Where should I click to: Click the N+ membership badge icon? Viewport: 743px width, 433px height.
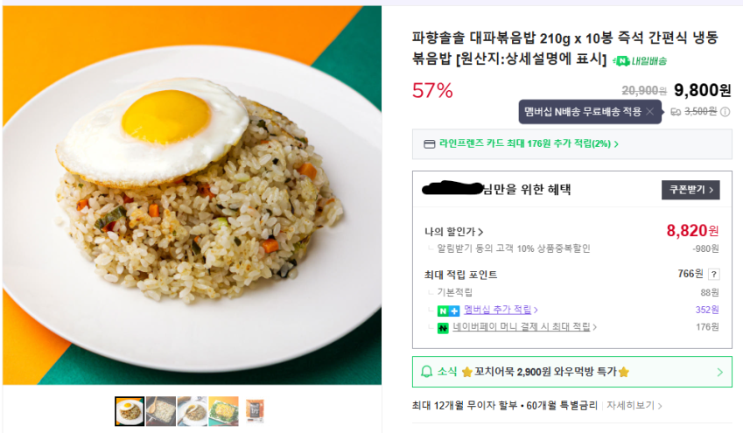[x=448, y=310]
